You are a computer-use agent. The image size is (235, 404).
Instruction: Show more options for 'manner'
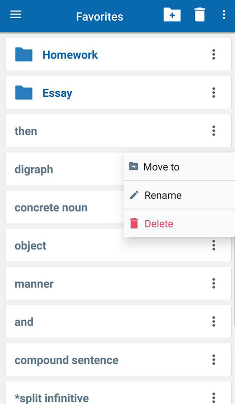click(213, 283)
